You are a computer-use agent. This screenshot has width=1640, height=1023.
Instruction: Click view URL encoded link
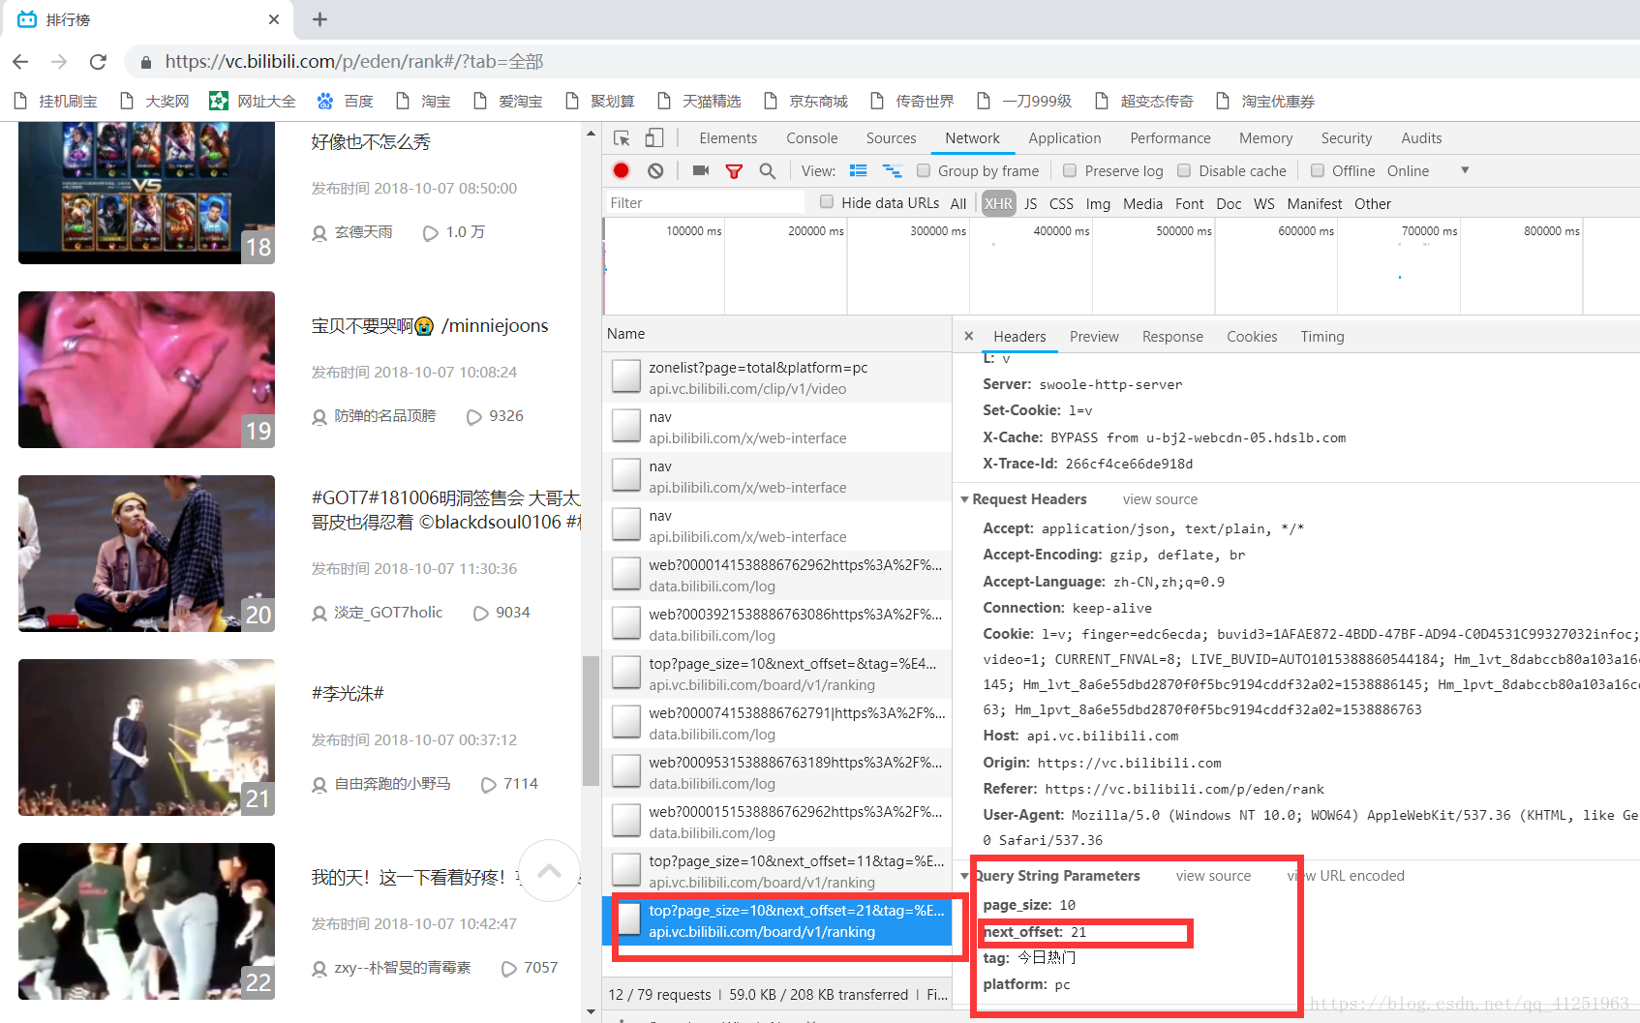click(x=1346, y=876)
